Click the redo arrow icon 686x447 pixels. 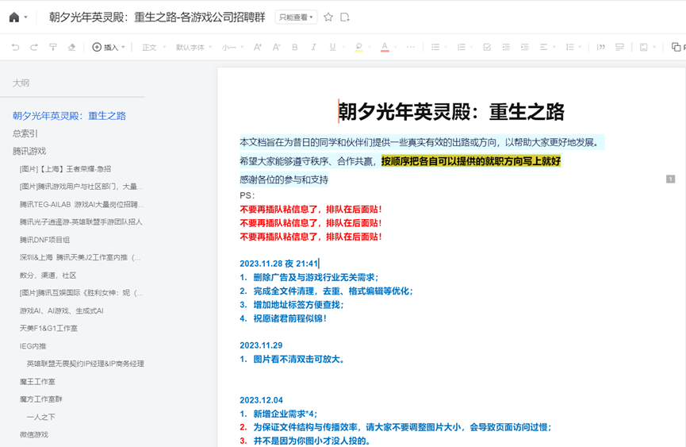(x=34, y=48)
